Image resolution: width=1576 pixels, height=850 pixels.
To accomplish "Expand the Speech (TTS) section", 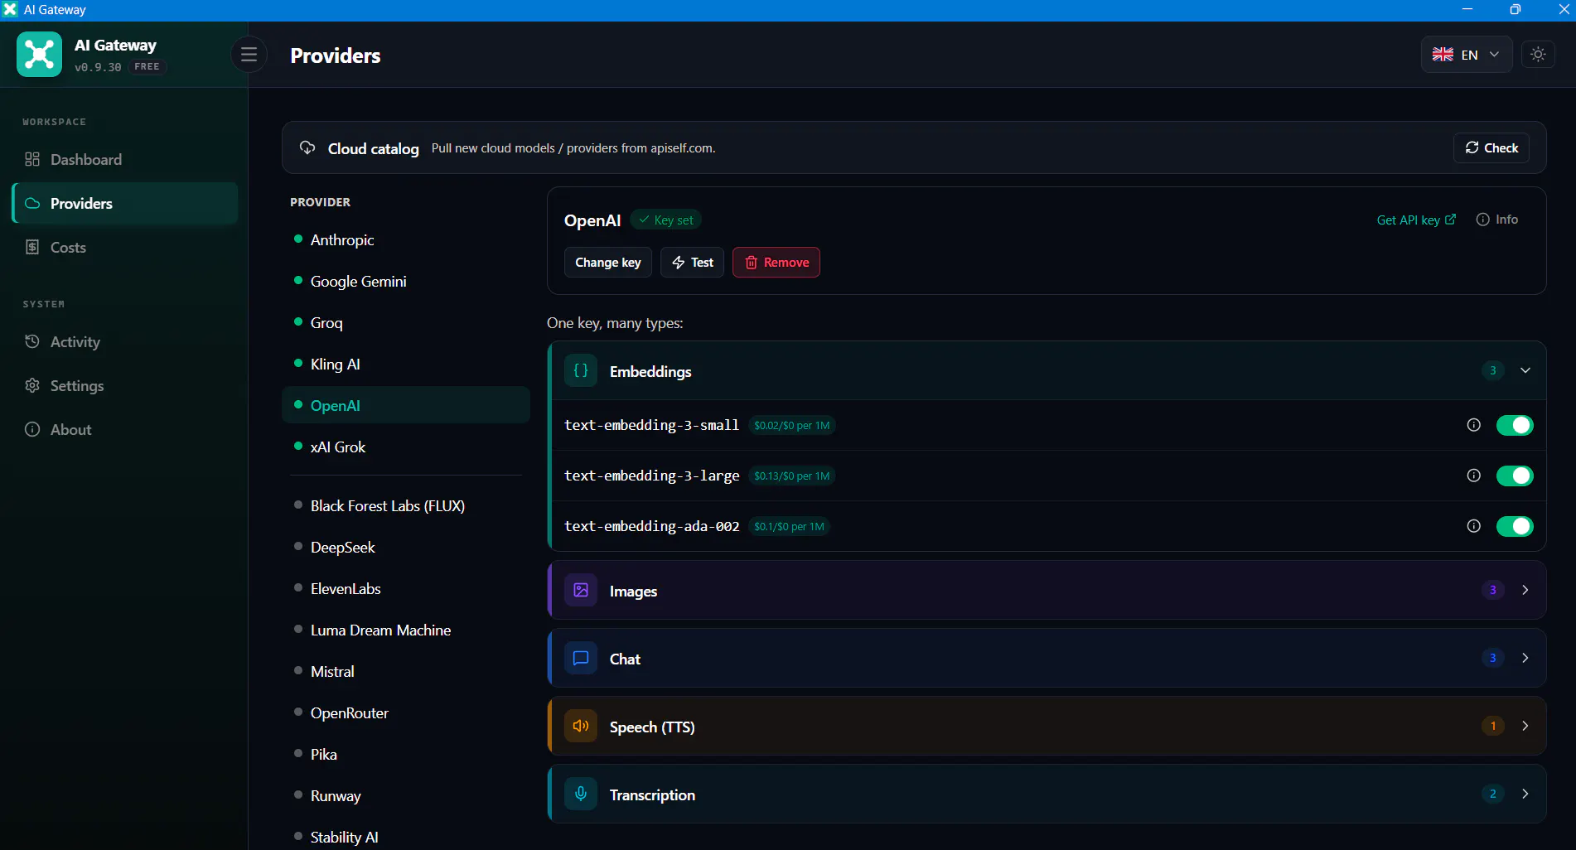I will (x=1047, y=726).
